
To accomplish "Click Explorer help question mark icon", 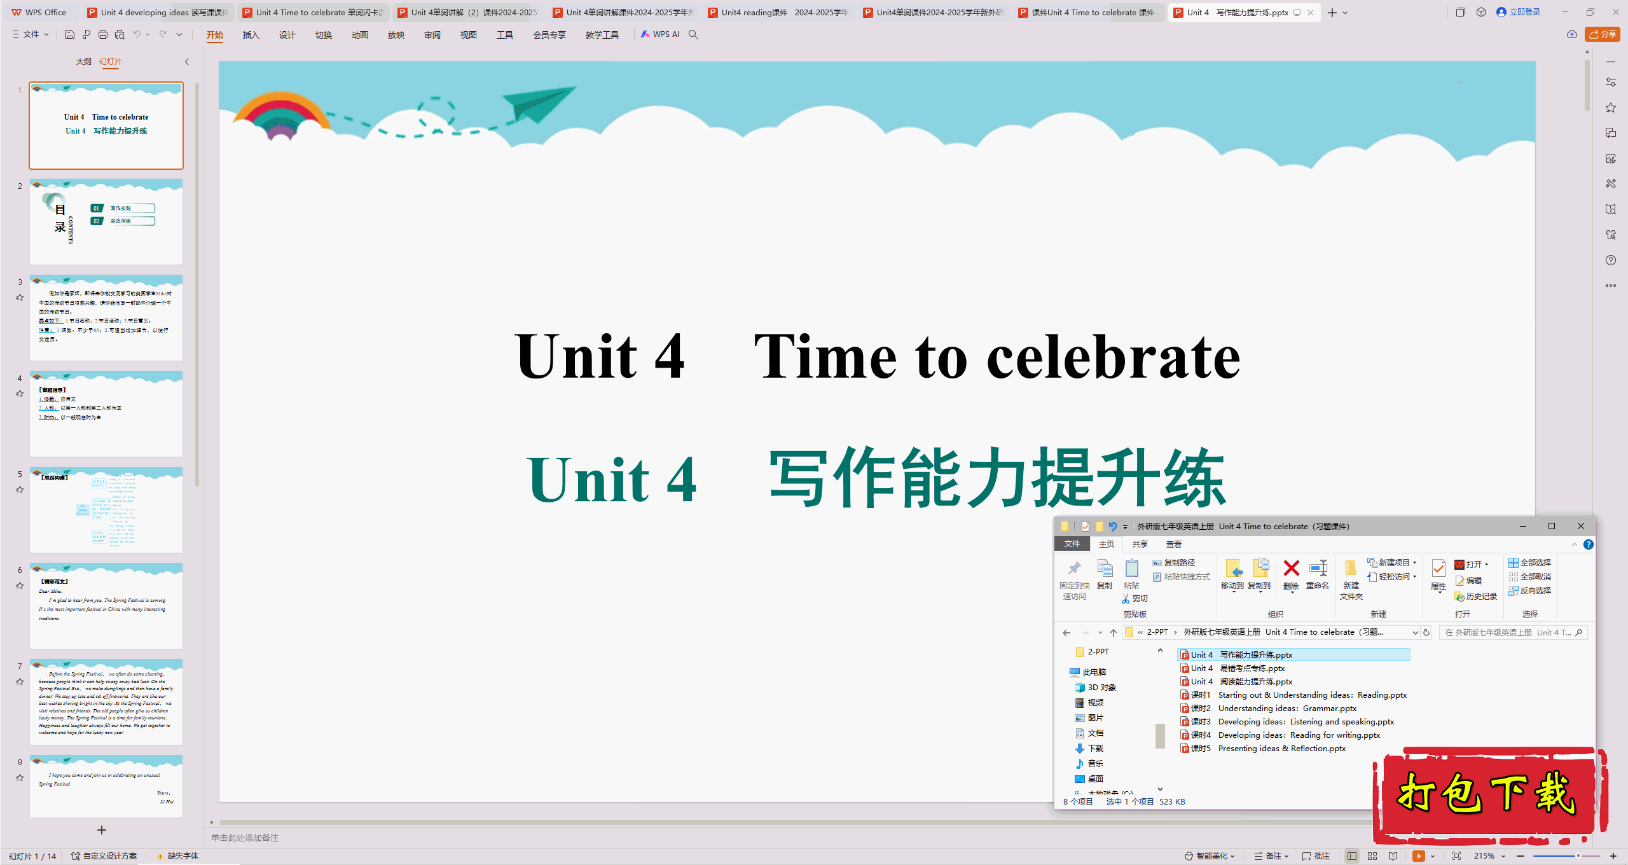I will point(1589,544).
